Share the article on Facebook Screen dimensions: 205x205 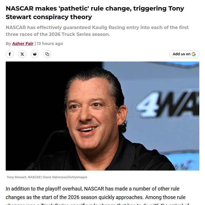(x=10, y=54)
